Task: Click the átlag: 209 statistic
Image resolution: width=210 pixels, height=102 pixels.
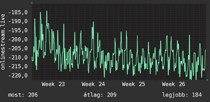Action: pyautogui.click(x=100, y=95)
